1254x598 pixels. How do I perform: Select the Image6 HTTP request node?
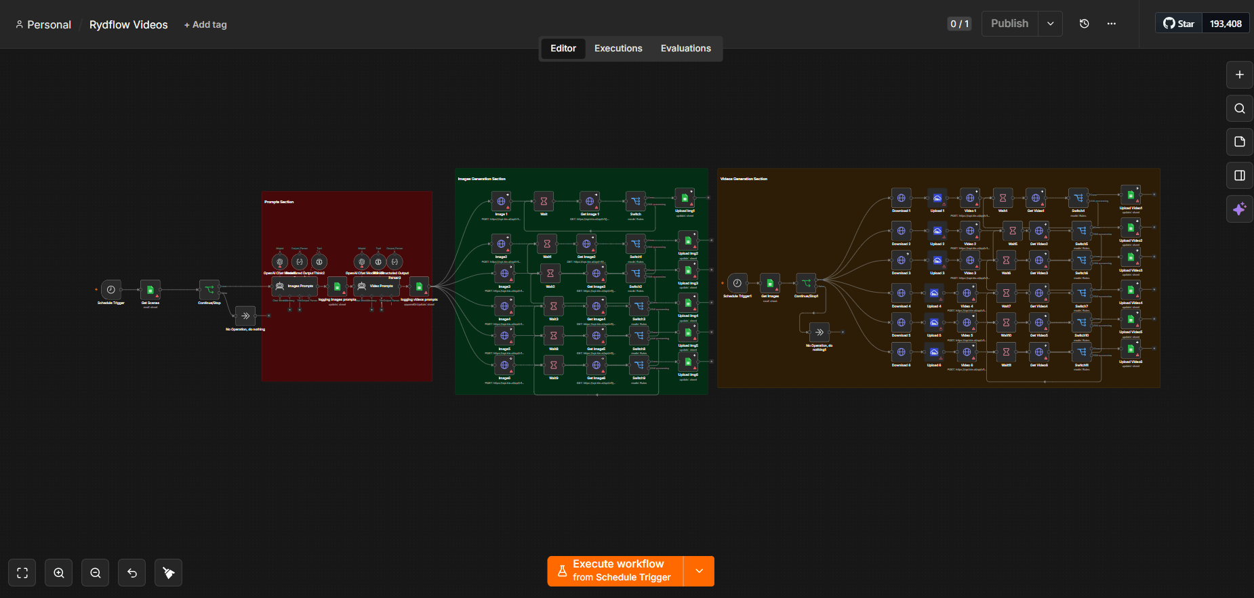click(504, 365)
